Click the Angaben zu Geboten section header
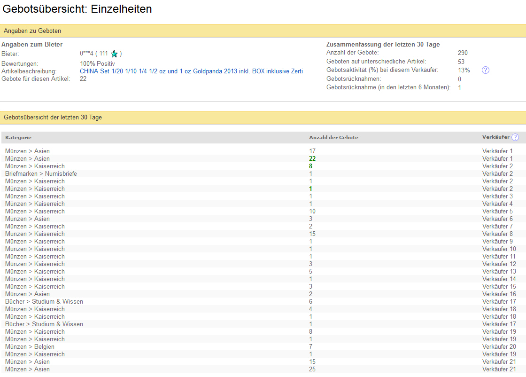The width and height of the screenshot is (526, 377). 32,31
